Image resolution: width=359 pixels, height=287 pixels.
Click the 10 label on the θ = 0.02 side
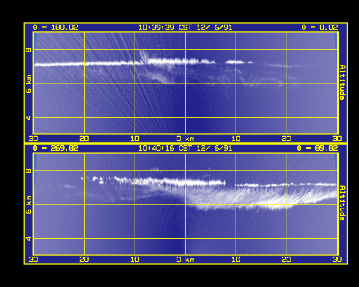236,138
